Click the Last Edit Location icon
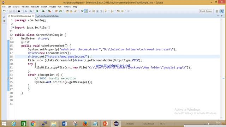226x127 pixels. [x=118, y=11]
